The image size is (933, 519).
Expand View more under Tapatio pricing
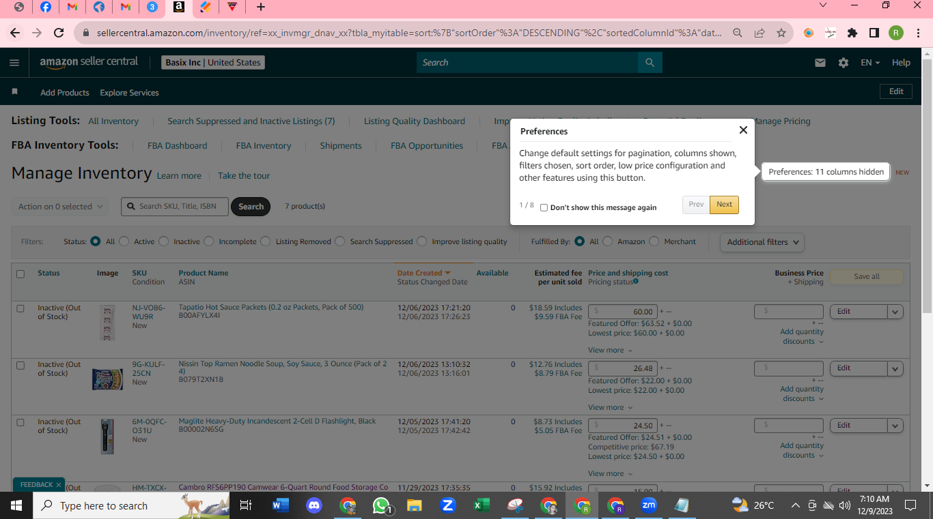(x=610, y=350)
